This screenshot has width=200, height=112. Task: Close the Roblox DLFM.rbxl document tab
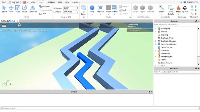(17, 21)
